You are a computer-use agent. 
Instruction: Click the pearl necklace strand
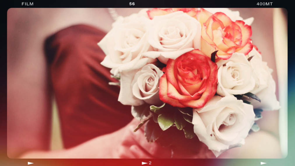[112, 13]
